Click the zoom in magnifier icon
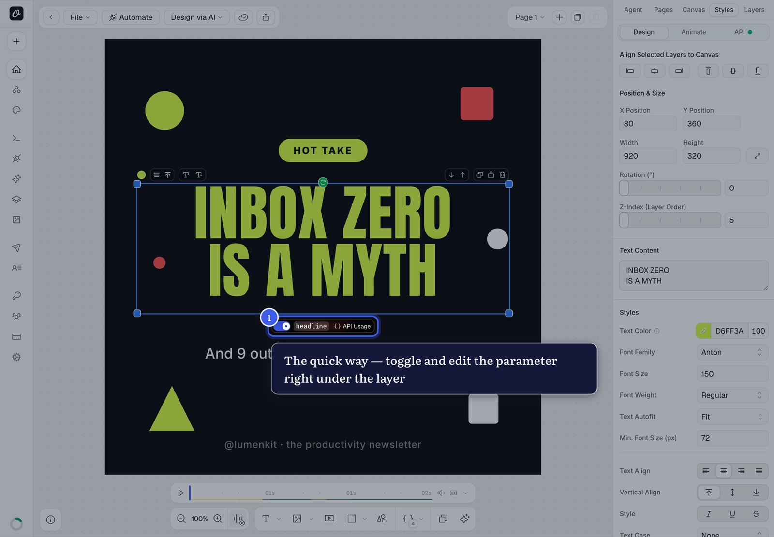 point(218,519)
